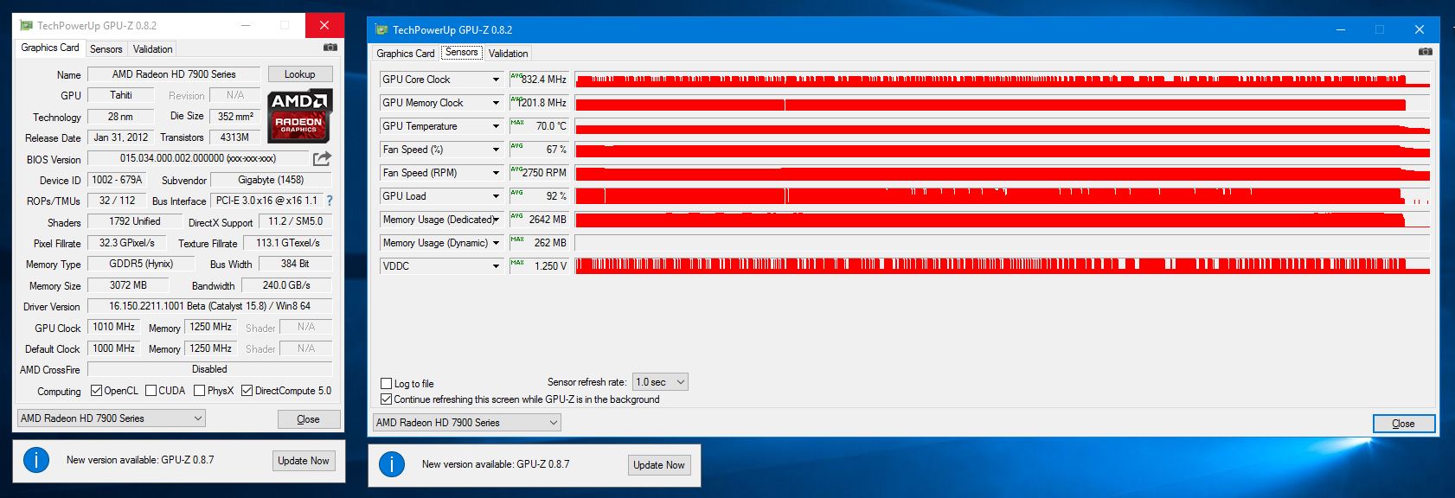Open the Fan Speed (RPM) sensor dropdown

tap(496, 173)
